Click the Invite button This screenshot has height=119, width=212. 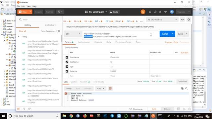pyautogui.click(x=114, y=12)
